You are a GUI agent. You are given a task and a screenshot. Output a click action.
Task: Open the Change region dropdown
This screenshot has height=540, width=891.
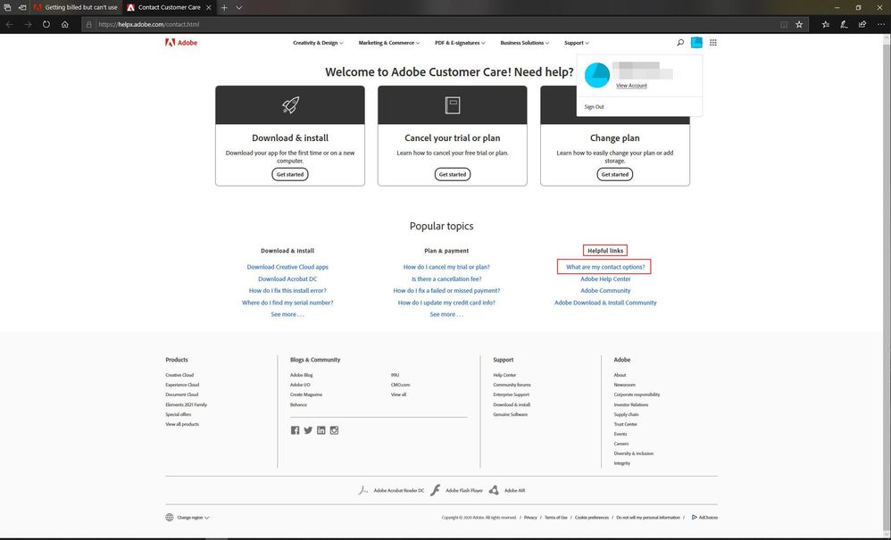193,518
